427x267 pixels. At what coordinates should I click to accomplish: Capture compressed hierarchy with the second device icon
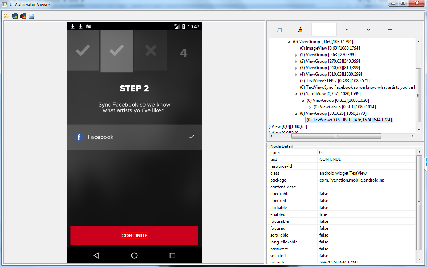[23, 16]
